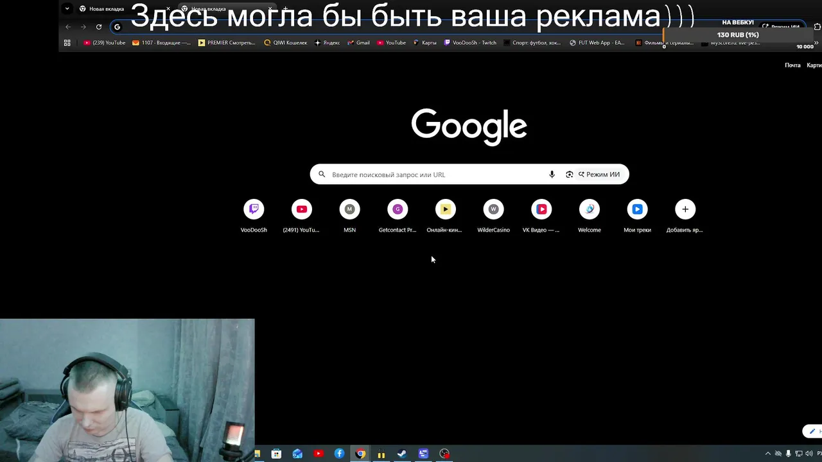Open the purple chat app in taskbar
The image size is (822, 462).
(x=423, y=454)
